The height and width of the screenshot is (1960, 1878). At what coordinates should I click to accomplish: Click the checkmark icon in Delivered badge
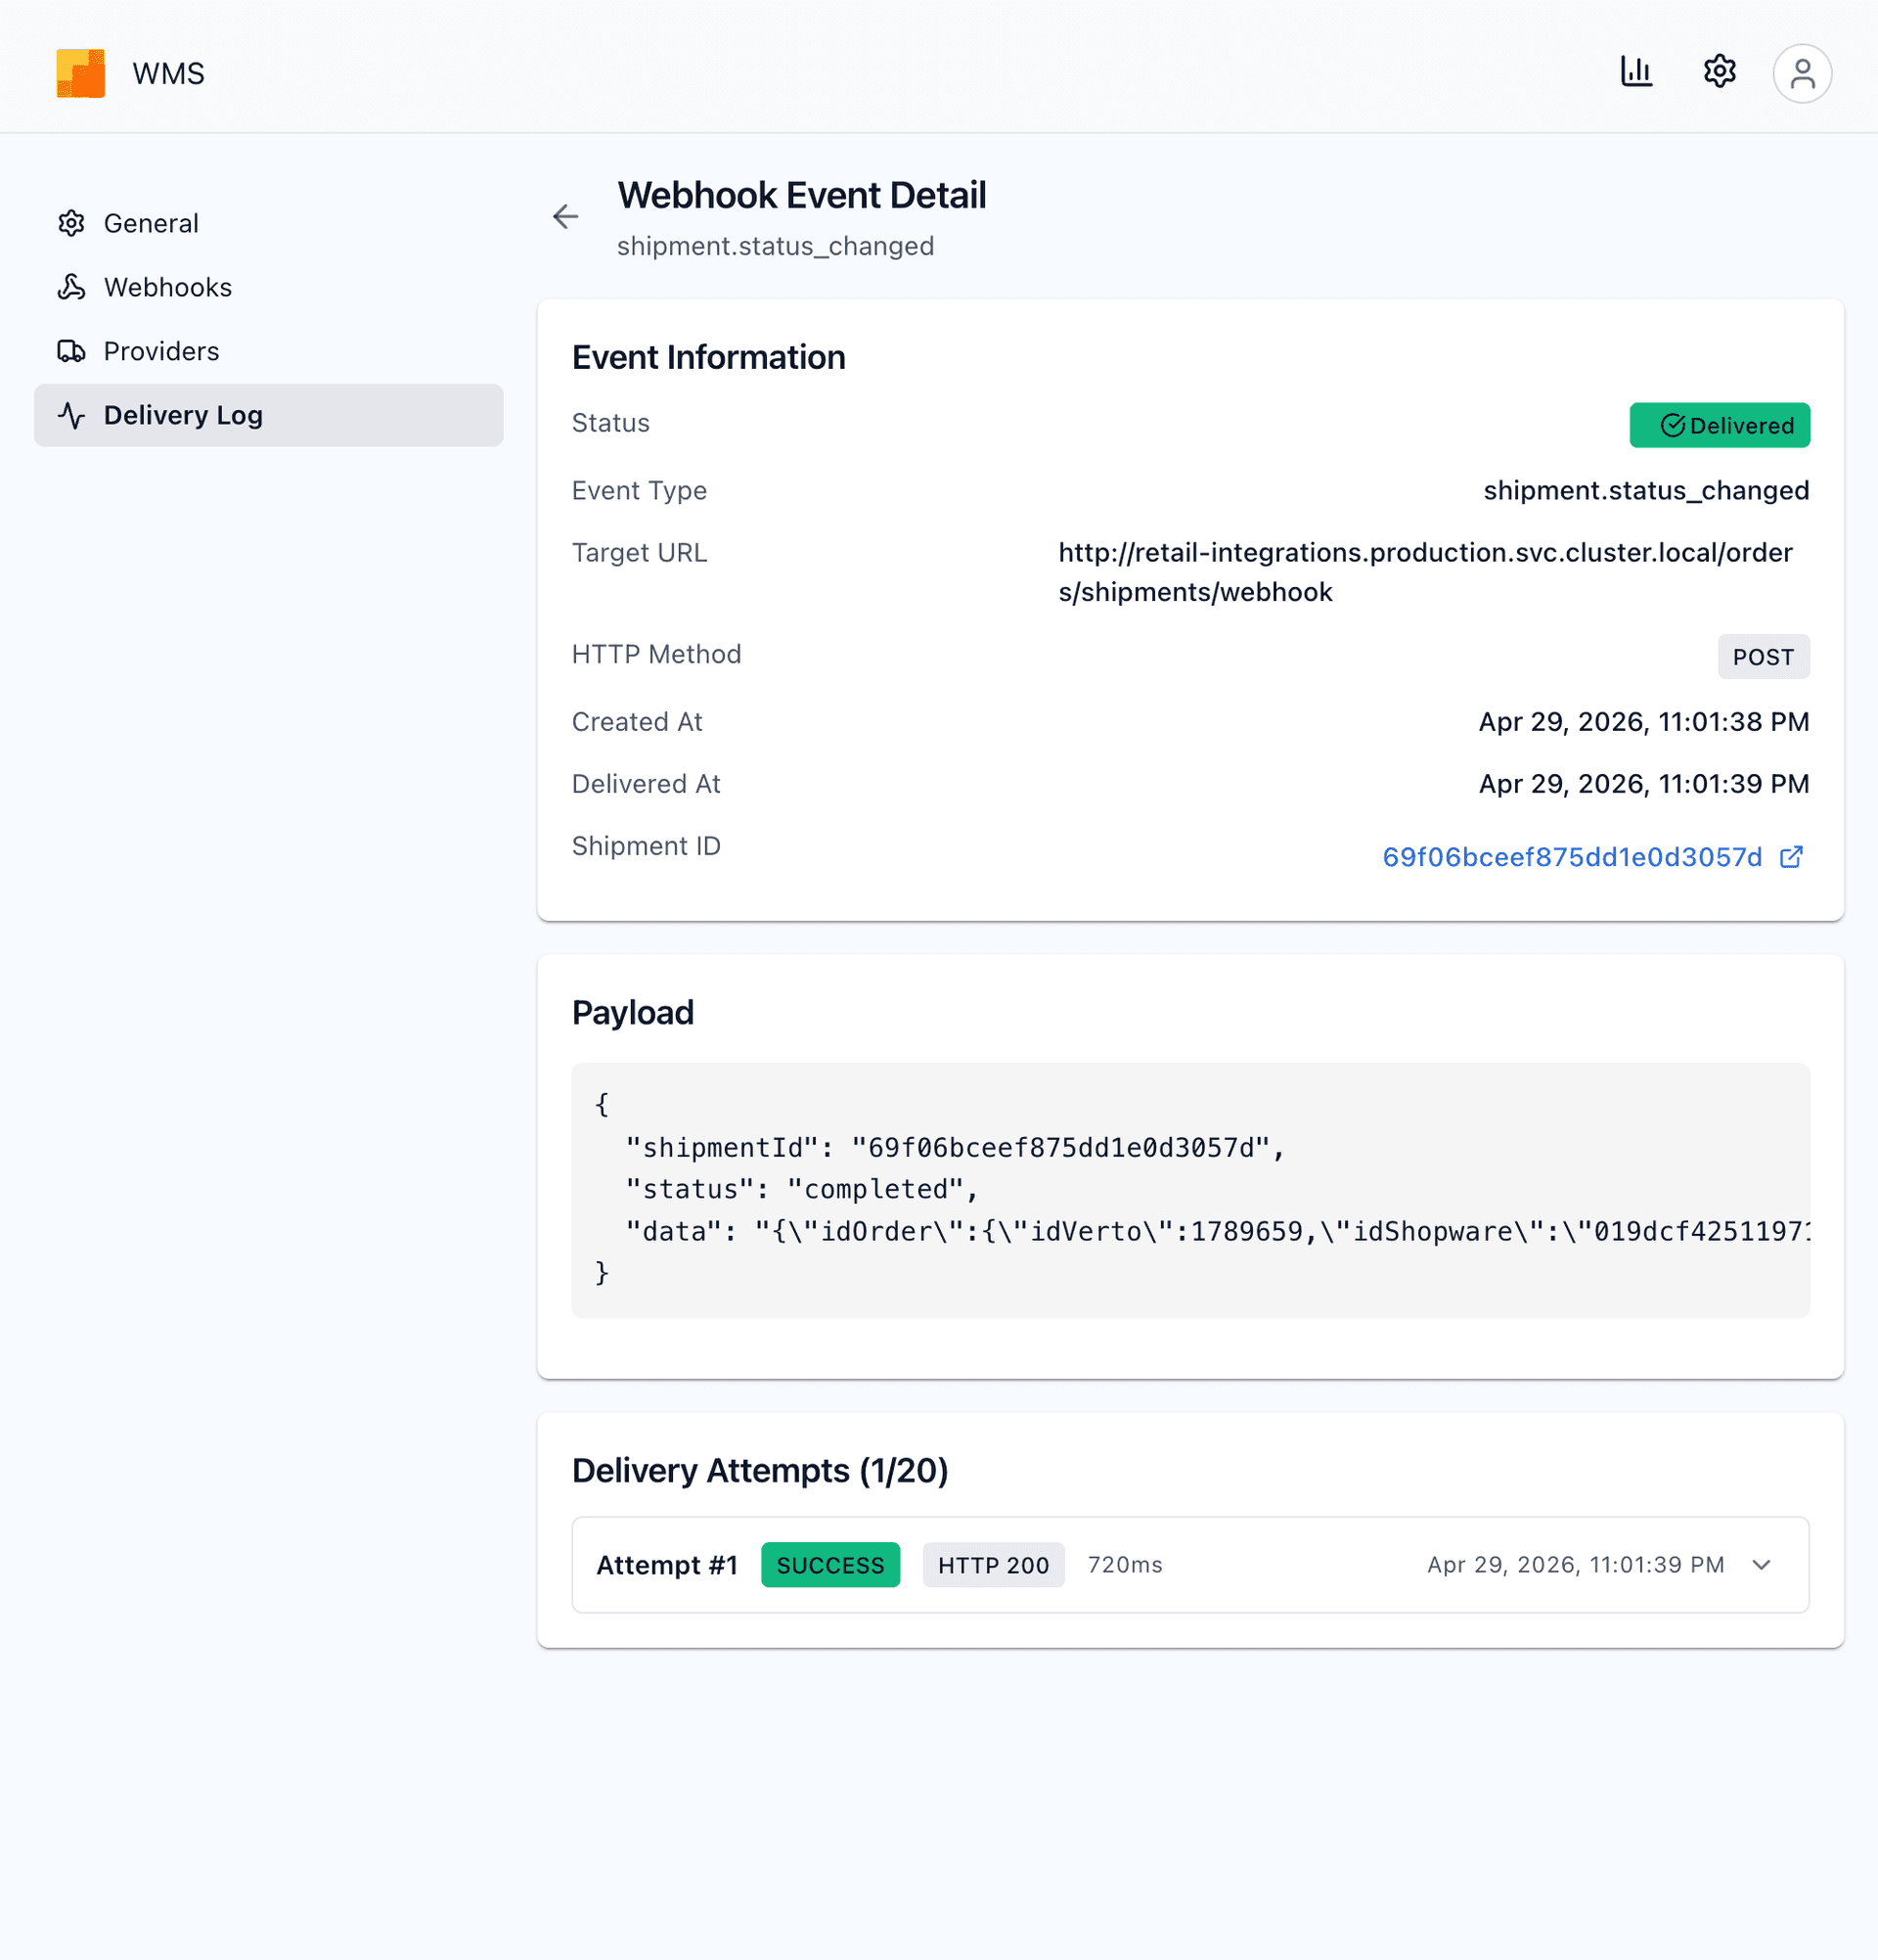click(x=1673, y=426)
